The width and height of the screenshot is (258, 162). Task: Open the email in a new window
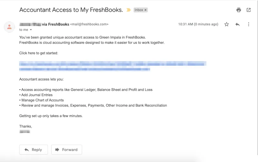click(249, 10)
